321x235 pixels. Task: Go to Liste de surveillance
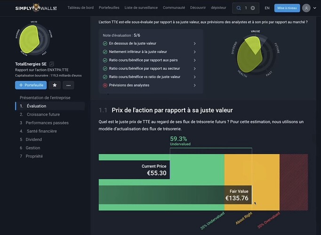coord(141,8)
